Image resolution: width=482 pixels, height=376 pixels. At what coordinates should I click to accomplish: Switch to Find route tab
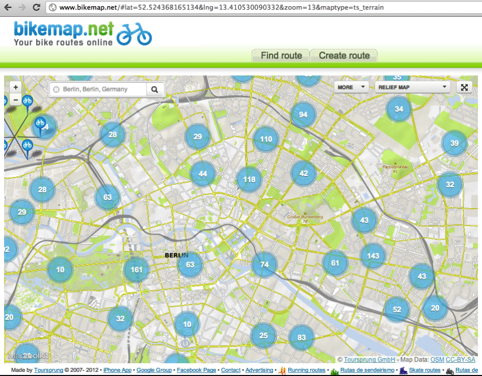281,55
